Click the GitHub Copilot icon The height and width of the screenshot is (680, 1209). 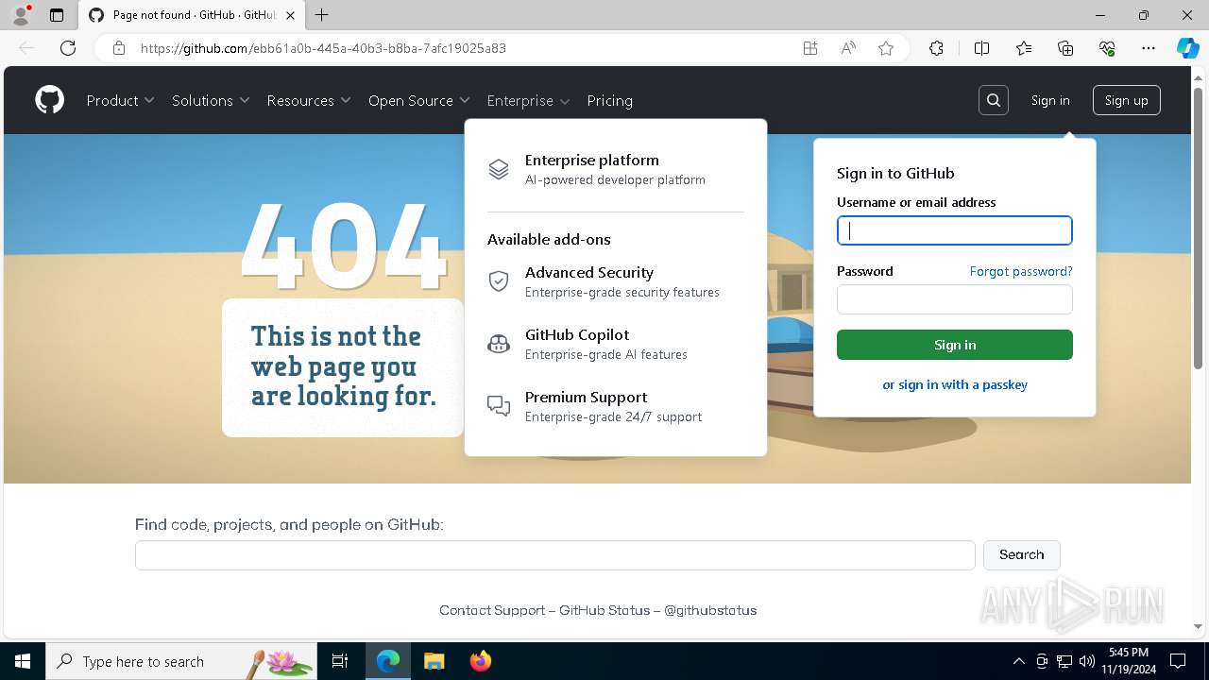pyautogui.click(x=499, y=344)
